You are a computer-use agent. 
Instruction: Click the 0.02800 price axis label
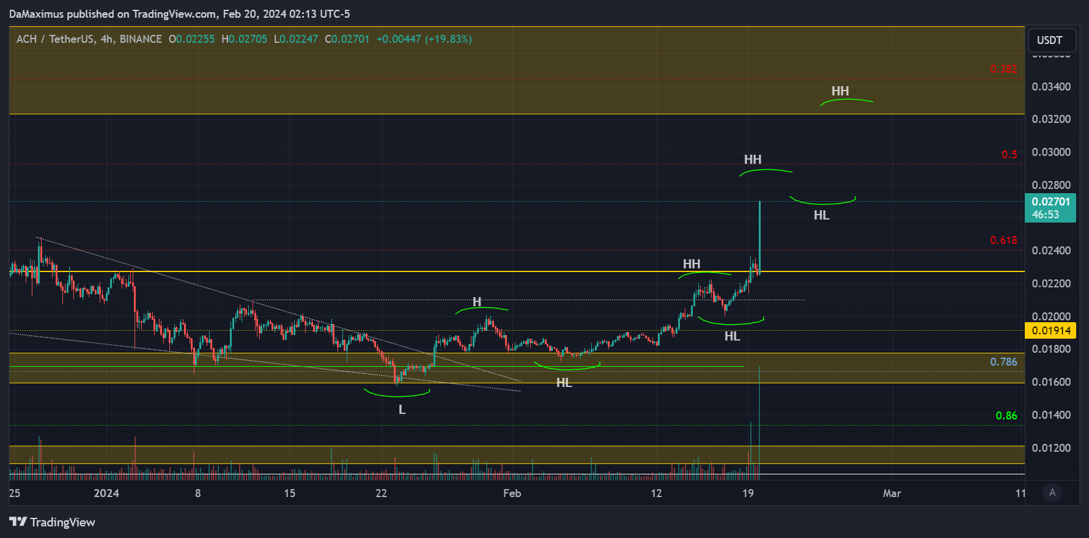coord(1051,185)
